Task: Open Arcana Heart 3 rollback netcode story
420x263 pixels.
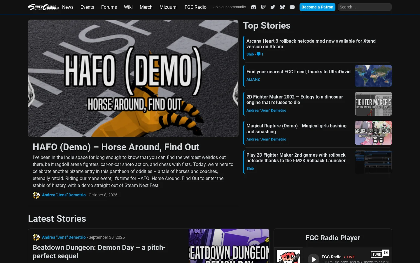Action: click(311, 44)
